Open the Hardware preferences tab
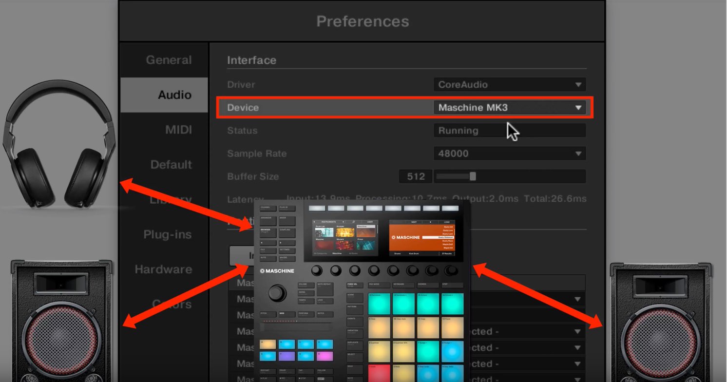The height and width of the screenshot is (382, 727). click(x=164, y=269)
